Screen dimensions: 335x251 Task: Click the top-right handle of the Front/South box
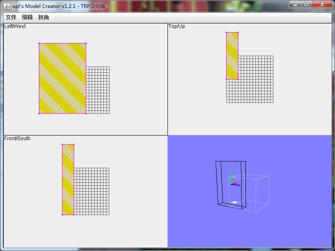74,145
